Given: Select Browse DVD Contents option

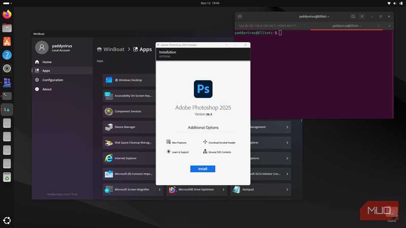Looking at the screenshot, I should point(219,152).
